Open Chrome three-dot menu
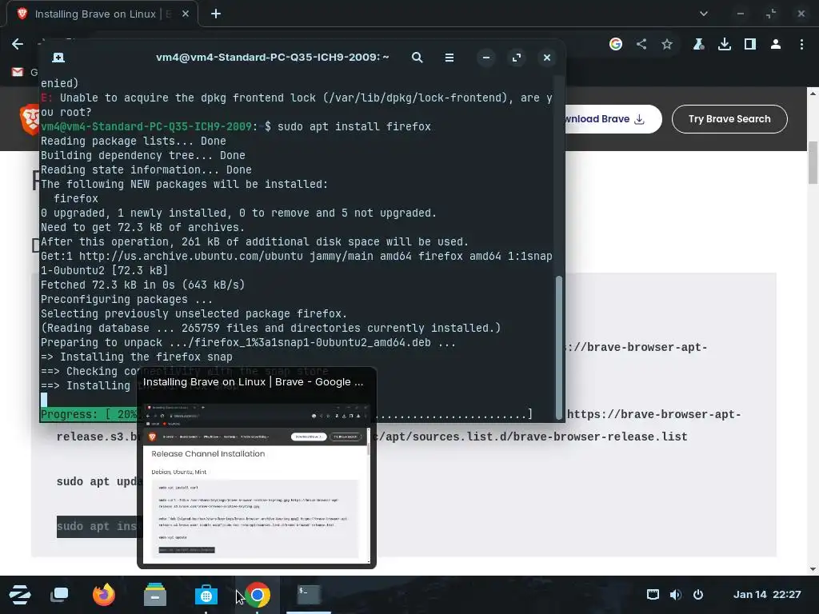This screenshot has width=819, height=614. coord(801,45)
